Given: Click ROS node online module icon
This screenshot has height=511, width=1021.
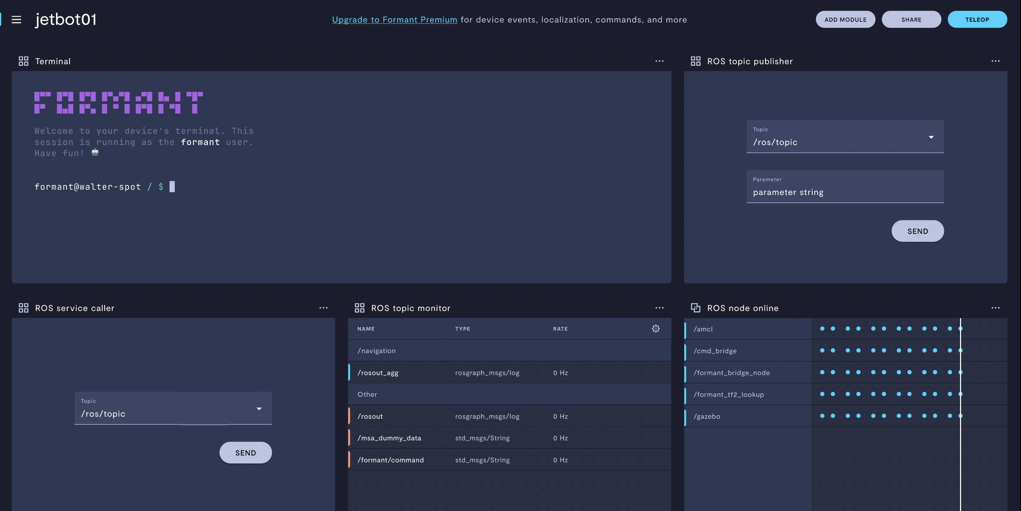Looking at the screenshot, I should (695, 308).
